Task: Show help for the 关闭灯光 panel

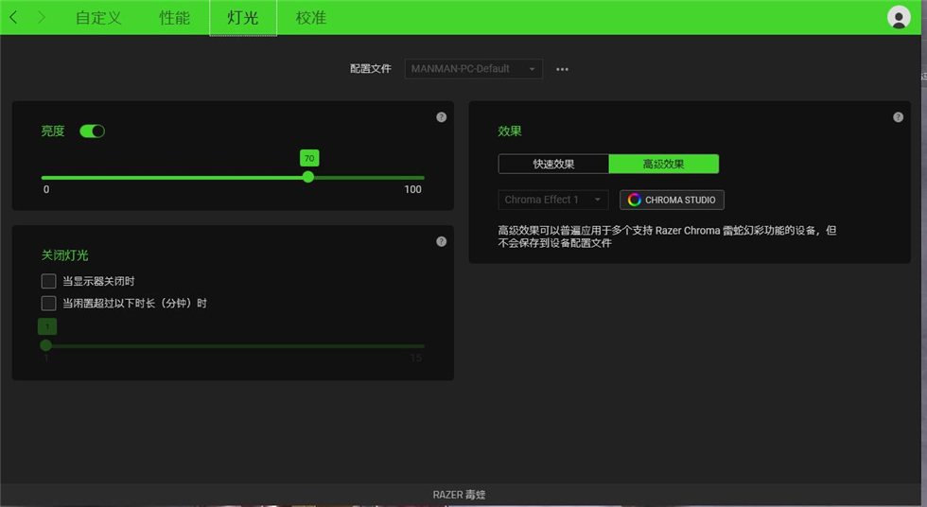Action: coord(441,241)
